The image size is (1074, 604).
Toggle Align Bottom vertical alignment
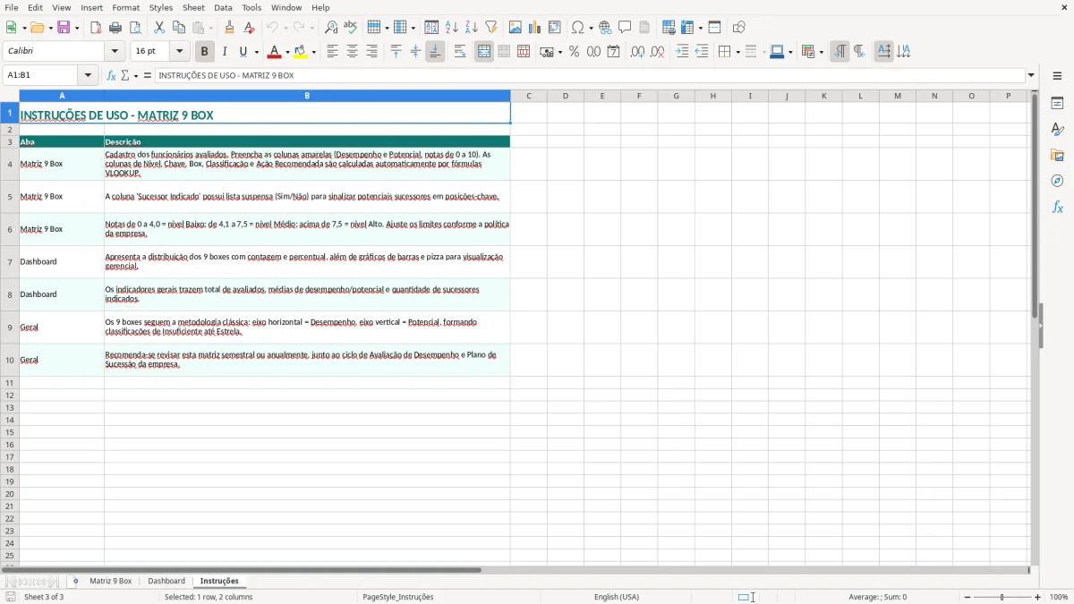coord(435,52)
